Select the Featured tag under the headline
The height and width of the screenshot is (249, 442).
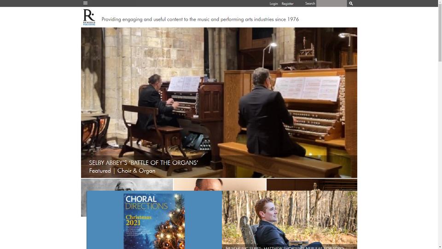pos(100,171)
